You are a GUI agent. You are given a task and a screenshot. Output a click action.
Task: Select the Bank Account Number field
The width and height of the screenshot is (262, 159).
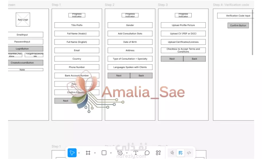[77, 75]
